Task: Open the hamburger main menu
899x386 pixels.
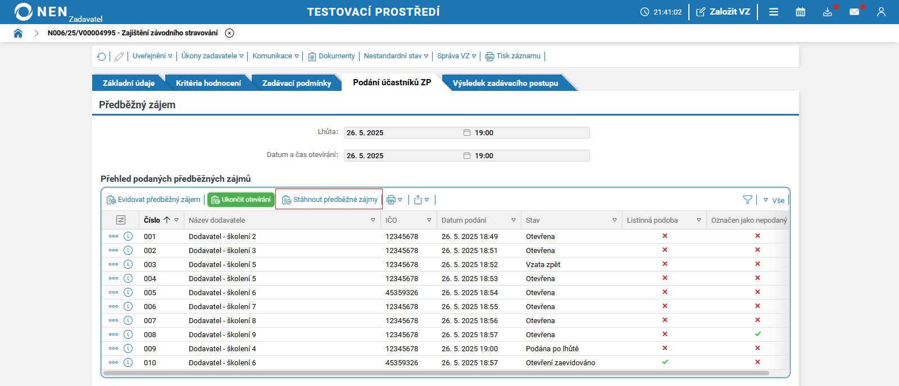Action: [774, 12]
